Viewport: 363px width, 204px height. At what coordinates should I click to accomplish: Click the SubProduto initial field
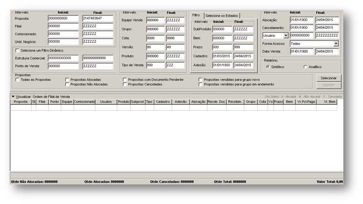tap(222, 29)
